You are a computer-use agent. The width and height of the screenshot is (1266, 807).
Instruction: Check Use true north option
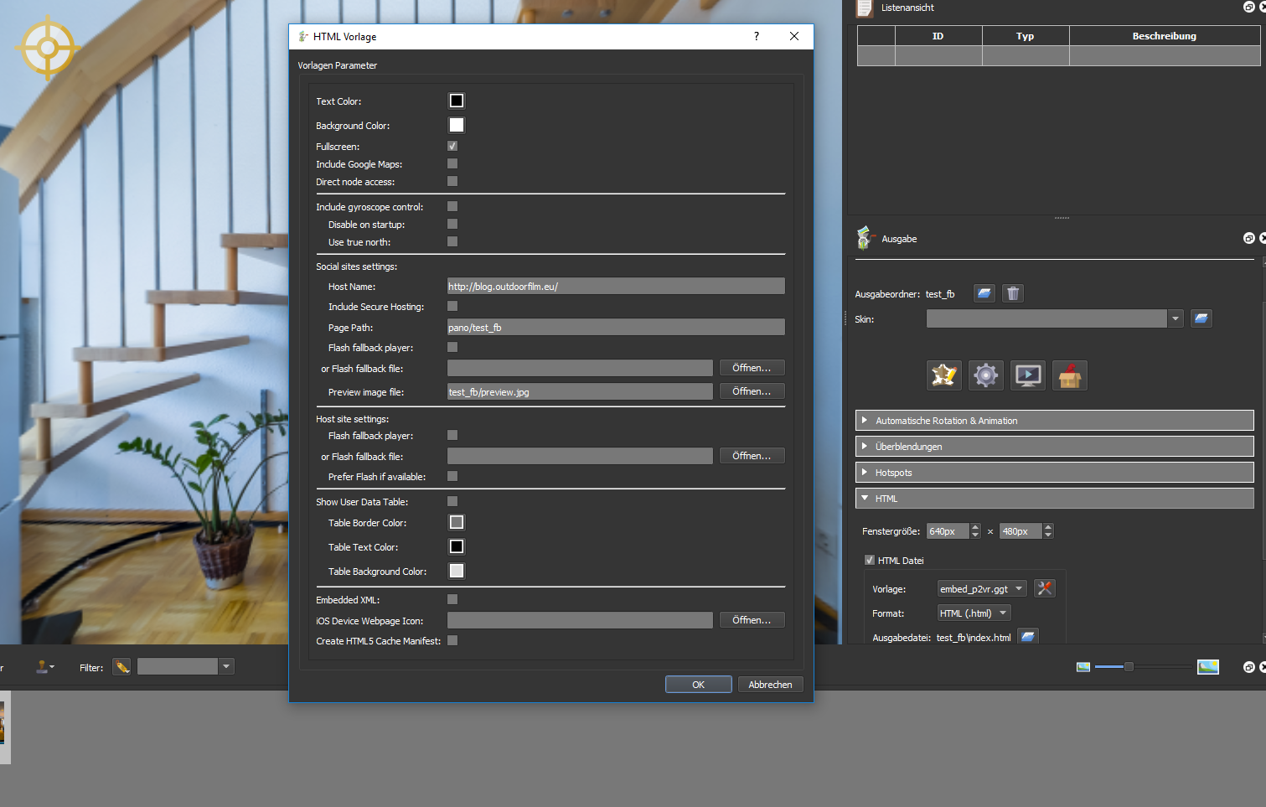click(452, 241)
